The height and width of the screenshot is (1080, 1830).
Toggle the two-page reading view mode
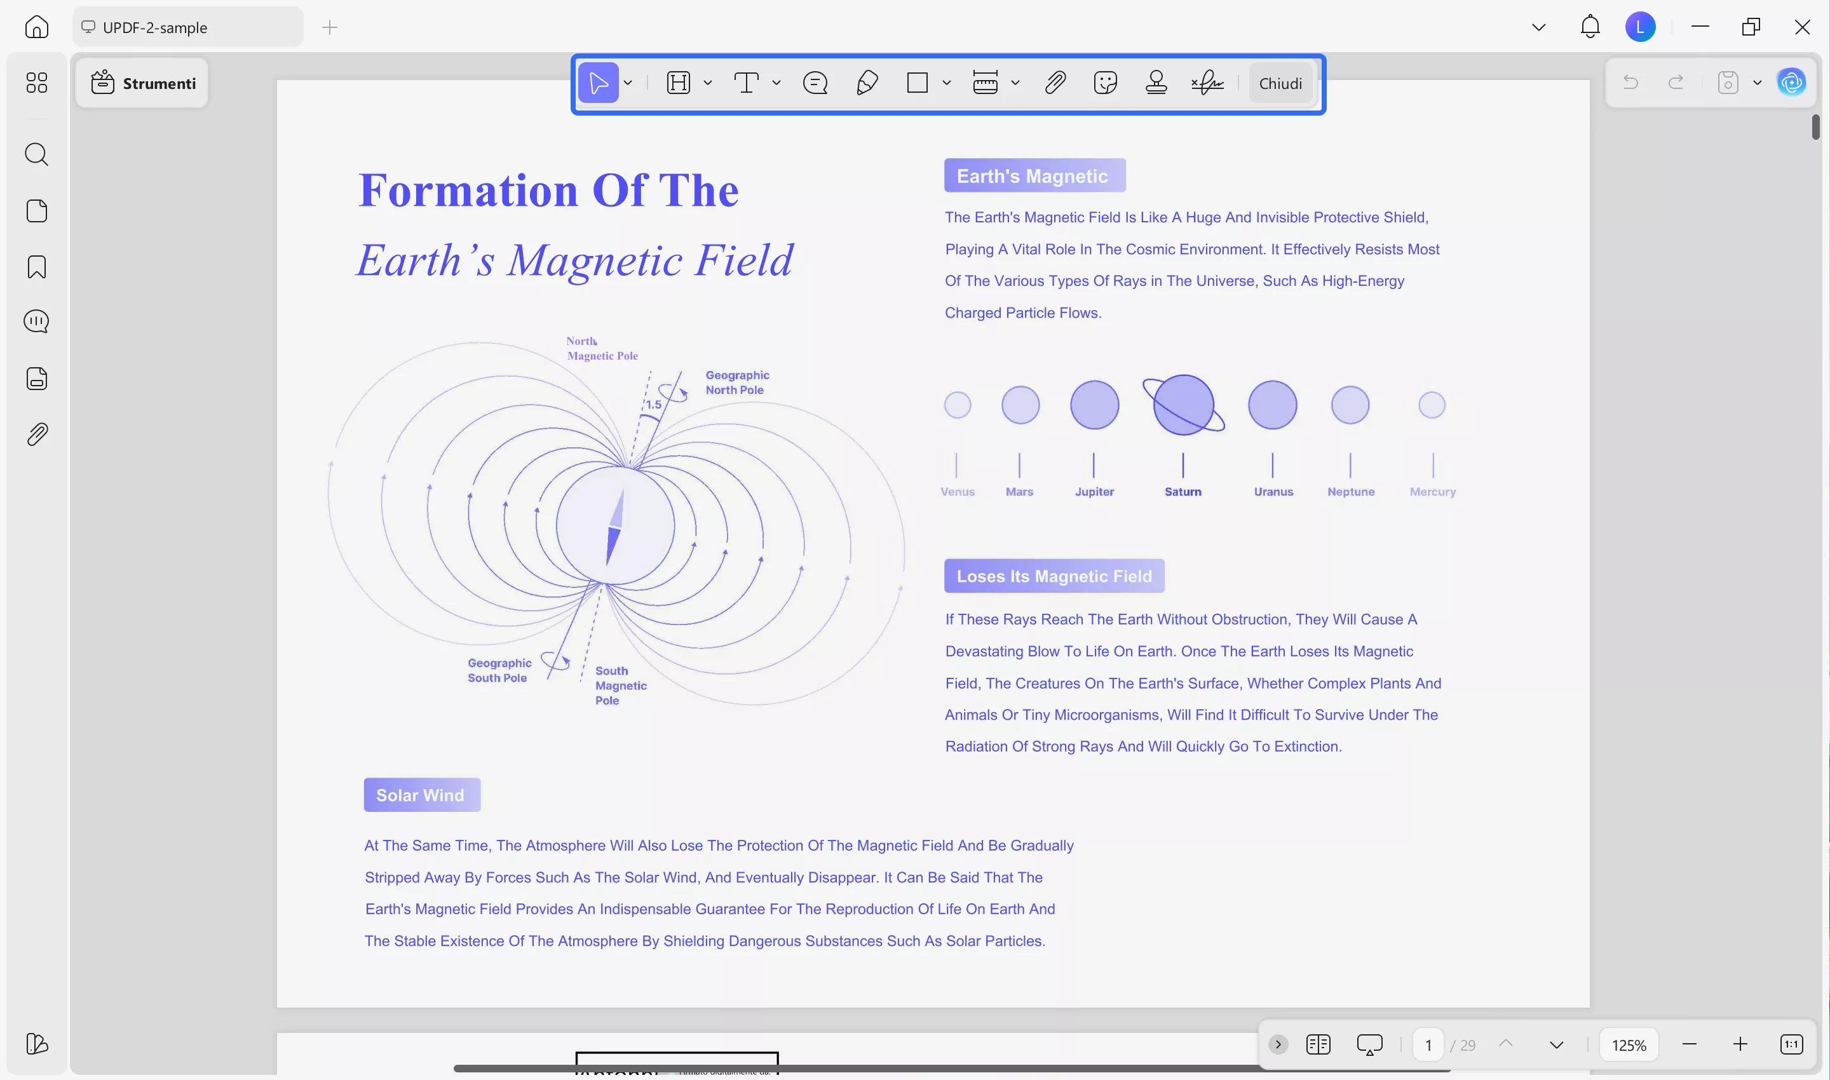(x=1318, y=1044)
